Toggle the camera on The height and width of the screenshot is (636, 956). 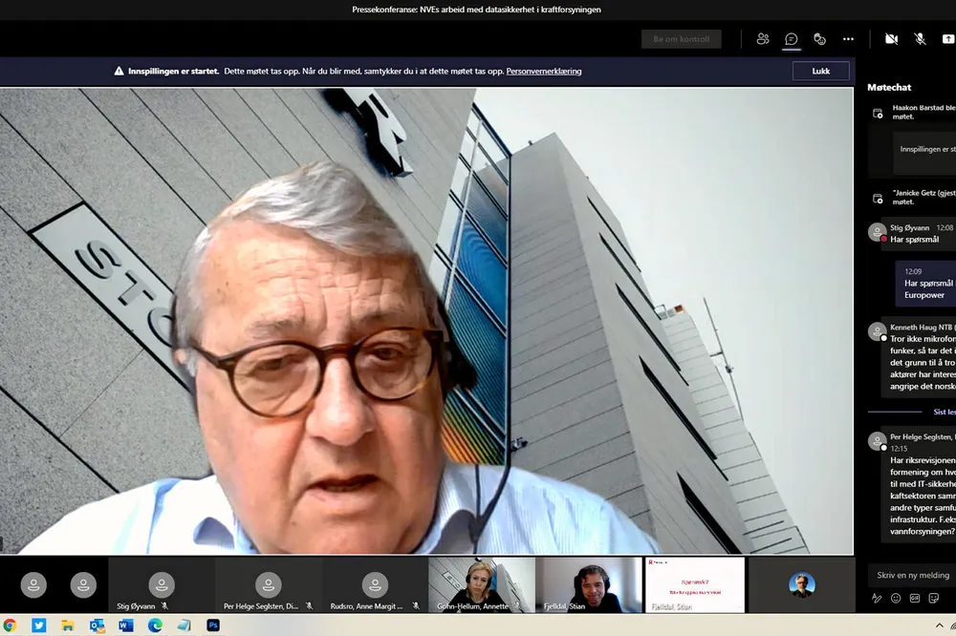891,39
